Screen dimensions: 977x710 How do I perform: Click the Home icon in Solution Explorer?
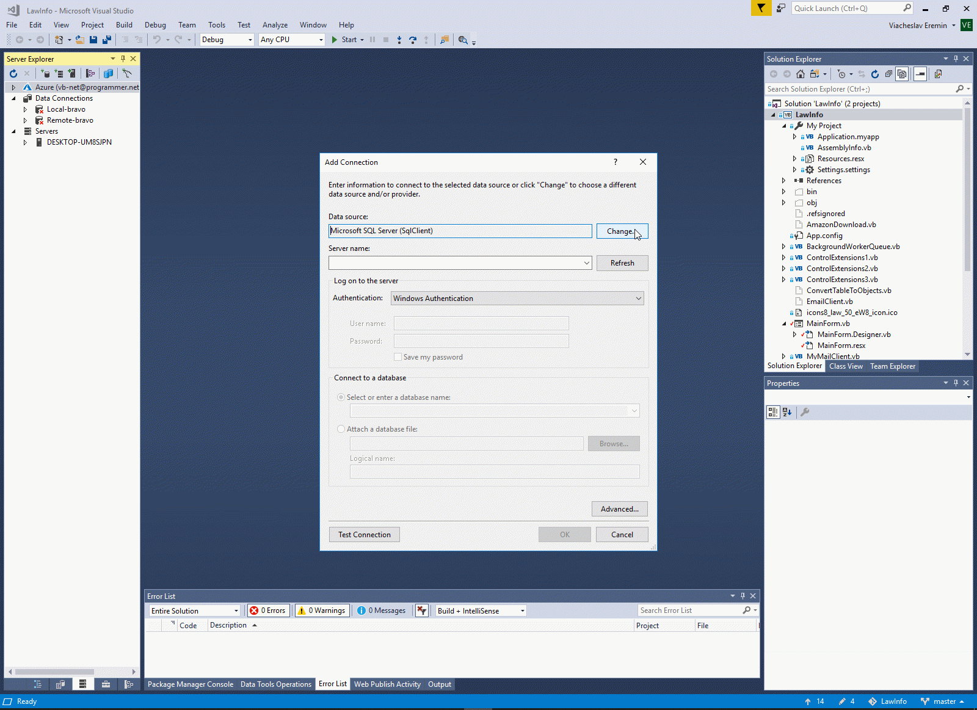point(801,74)
